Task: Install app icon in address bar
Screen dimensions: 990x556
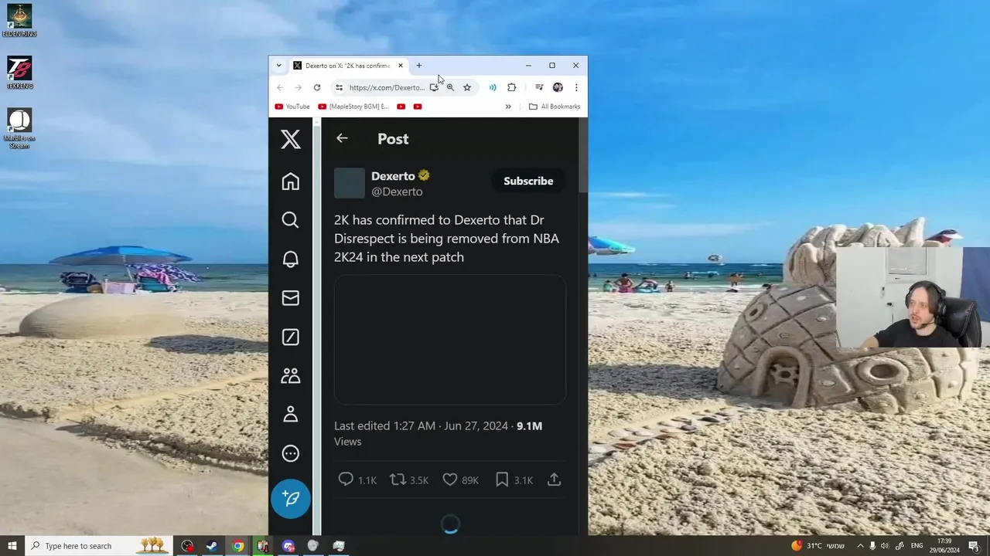Action: (x=434, y=87)
